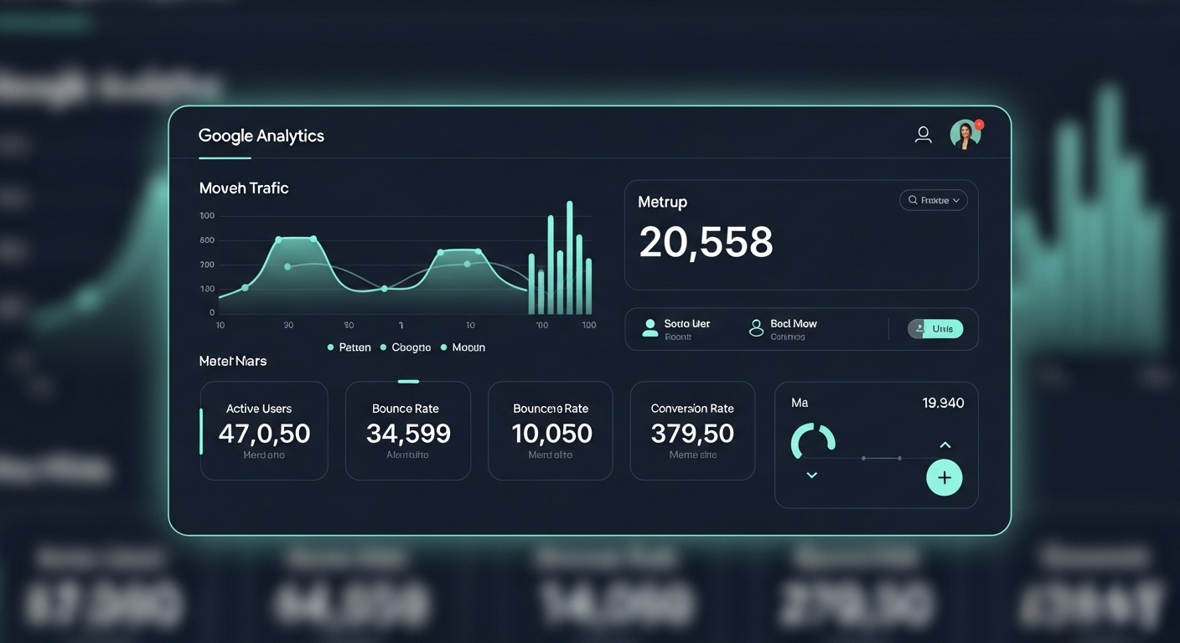Open the profile avatar photo
Image resolution: width=1180 pixels, height=643 pixels.
[x=965, y=135]
